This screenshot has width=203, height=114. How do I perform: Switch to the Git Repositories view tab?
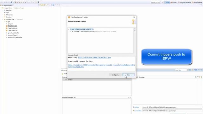pyautogui.click(x=6, y=5)
